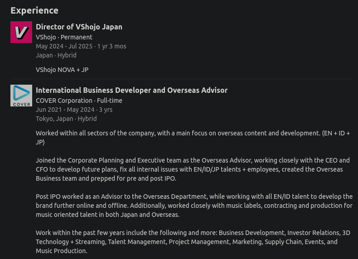Image resolution: width=358 pixels, height=259 pixels.
Task: Click the Full-time employment type label
Action: click(x=110, y=101)
